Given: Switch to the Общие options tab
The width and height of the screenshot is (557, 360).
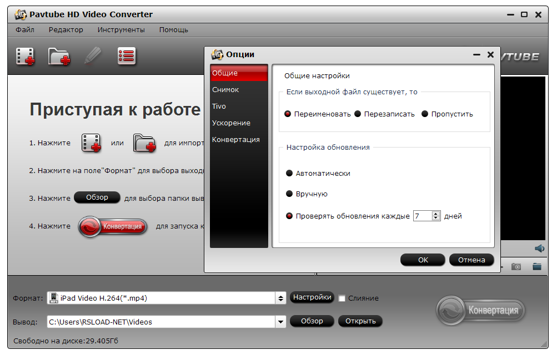Looking at the screenshot, I should click(239, 73).
